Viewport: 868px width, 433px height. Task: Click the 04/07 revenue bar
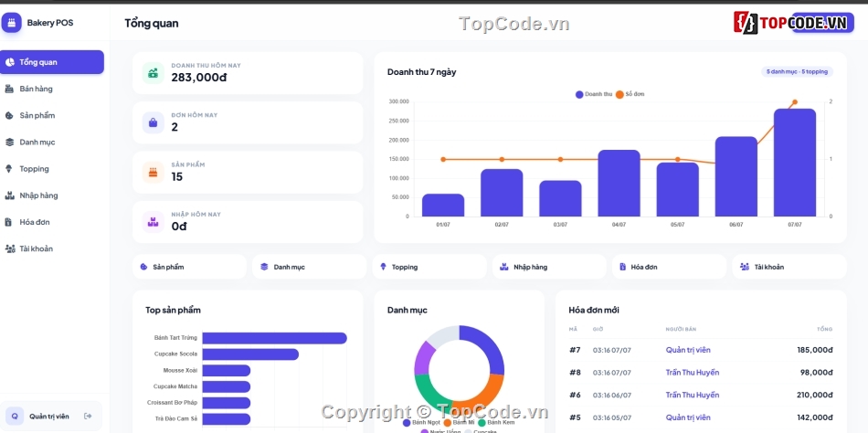pyautogui.click(x=619, y=184)
